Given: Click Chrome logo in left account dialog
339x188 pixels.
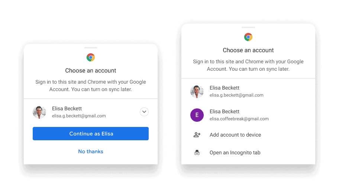Looking at the screenshot, I should pyautogui.click(x=91, y=57).
